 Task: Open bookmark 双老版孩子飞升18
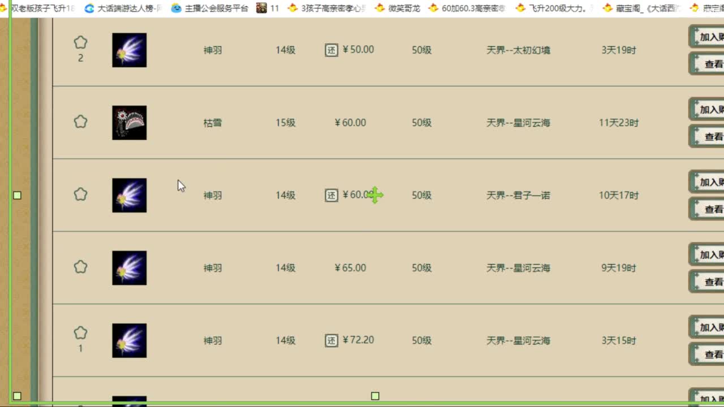coord(37,8)
